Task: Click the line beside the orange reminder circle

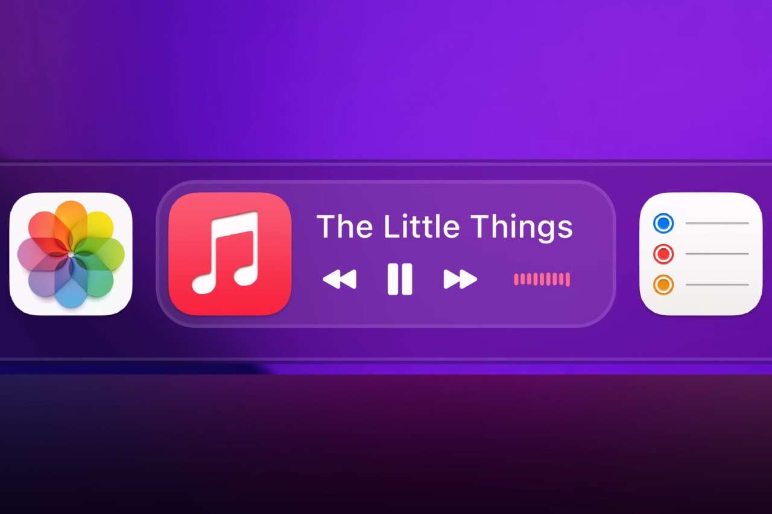Action: click(717, 284)
